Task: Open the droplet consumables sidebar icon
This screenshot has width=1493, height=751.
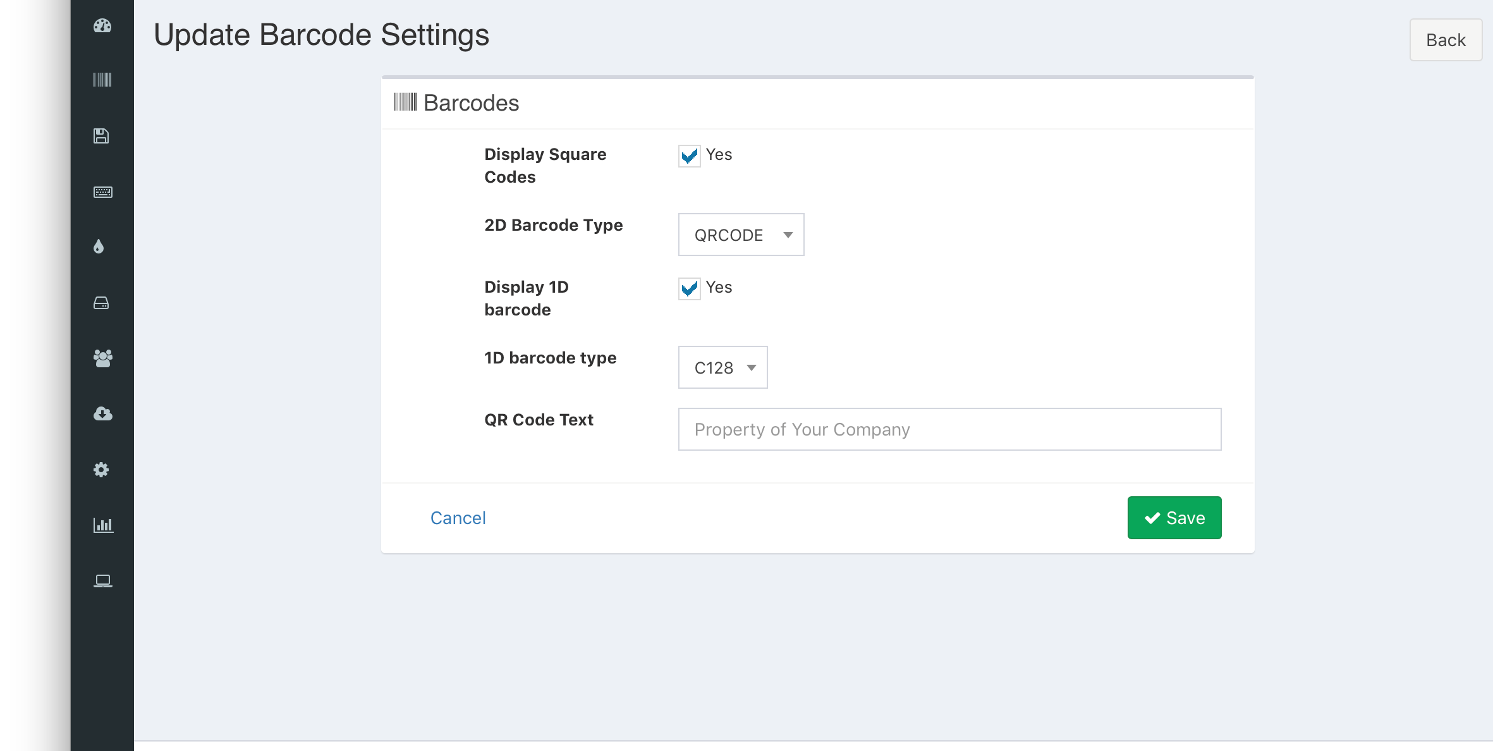Action: point(99,247)
